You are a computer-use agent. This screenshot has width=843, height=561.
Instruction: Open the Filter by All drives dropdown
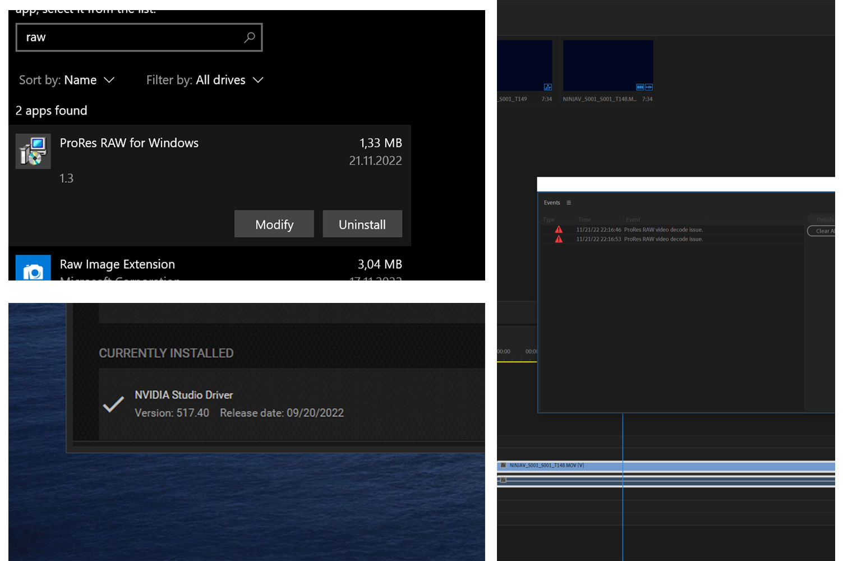click(x=220, y=80)
